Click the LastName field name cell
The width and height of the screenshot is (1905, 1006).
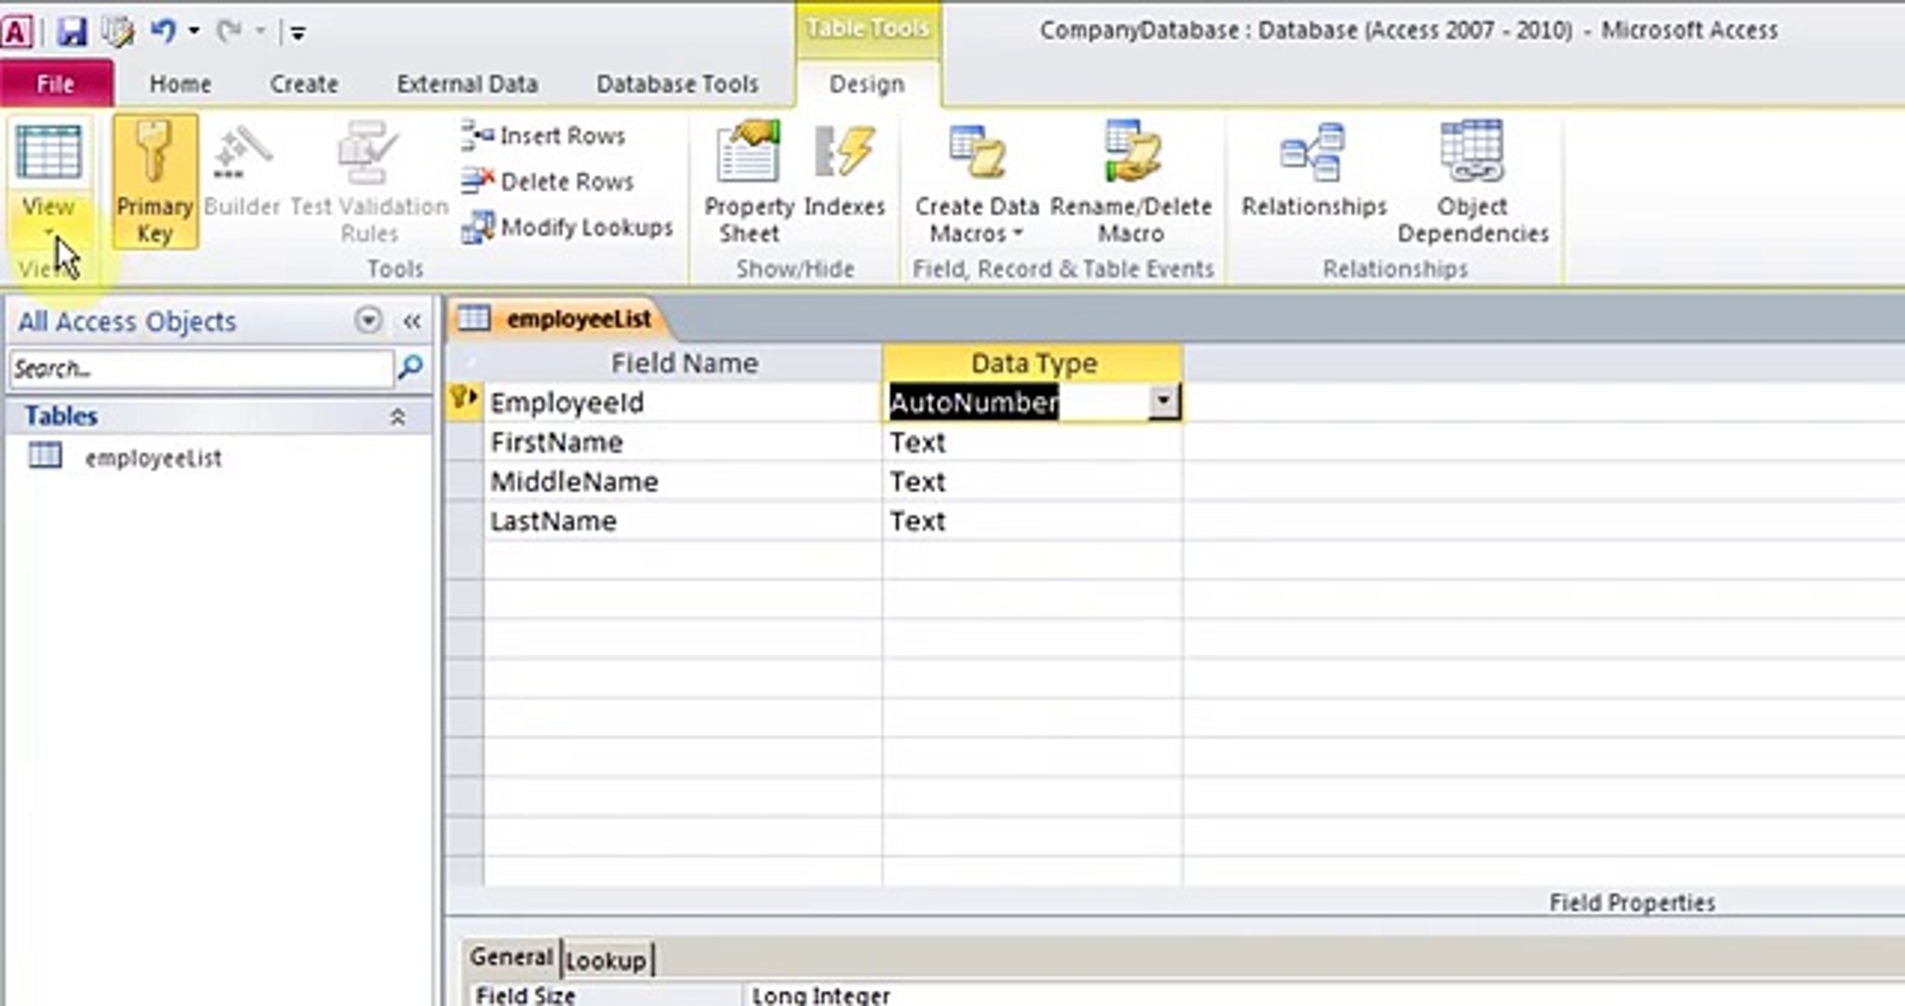(683, 521)
